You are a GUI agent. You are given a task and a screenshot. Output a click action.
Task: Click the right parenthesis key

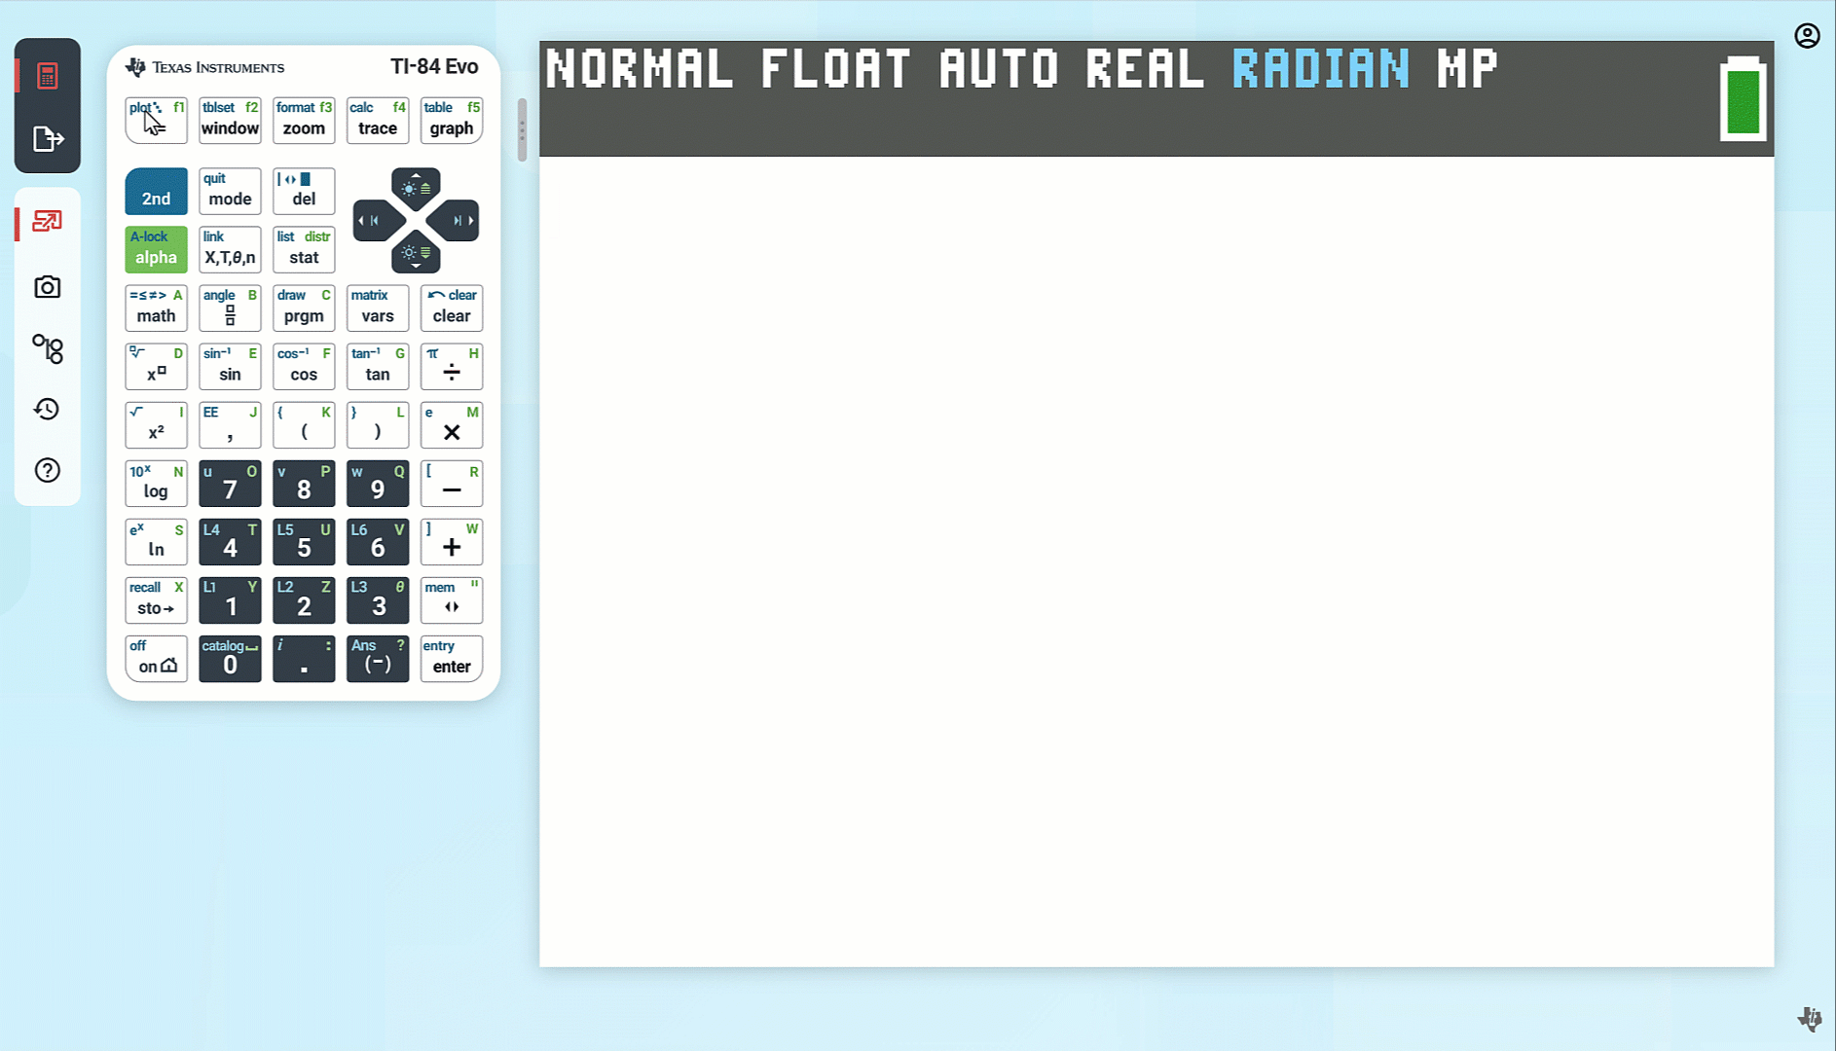378,424
